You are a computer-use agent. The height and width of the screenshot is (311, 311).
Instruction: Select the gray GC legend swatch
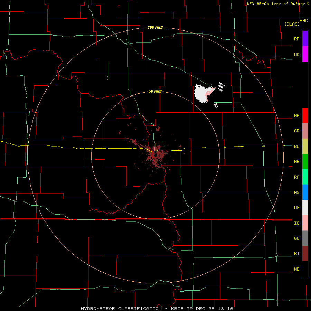point(305,238)
